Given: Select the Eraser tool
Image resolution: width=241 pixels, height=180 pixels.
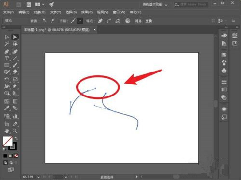Looking at the screenshot, I should pos(15,72).
